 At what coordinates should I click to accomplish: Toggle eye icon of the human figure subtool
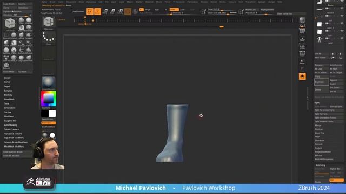[342, 38]
